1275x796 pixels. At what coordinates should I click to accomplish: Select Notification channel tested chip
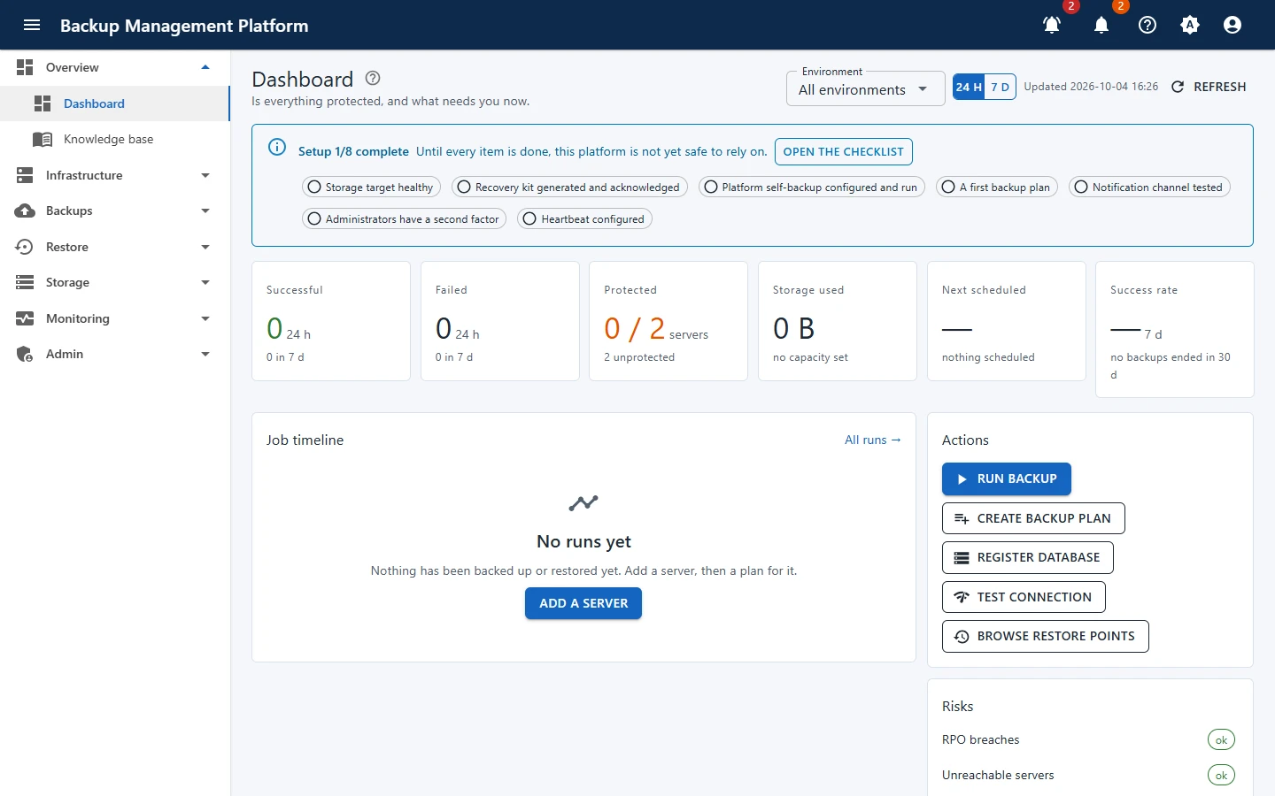pyautogui.click(x=1149, y=187)
